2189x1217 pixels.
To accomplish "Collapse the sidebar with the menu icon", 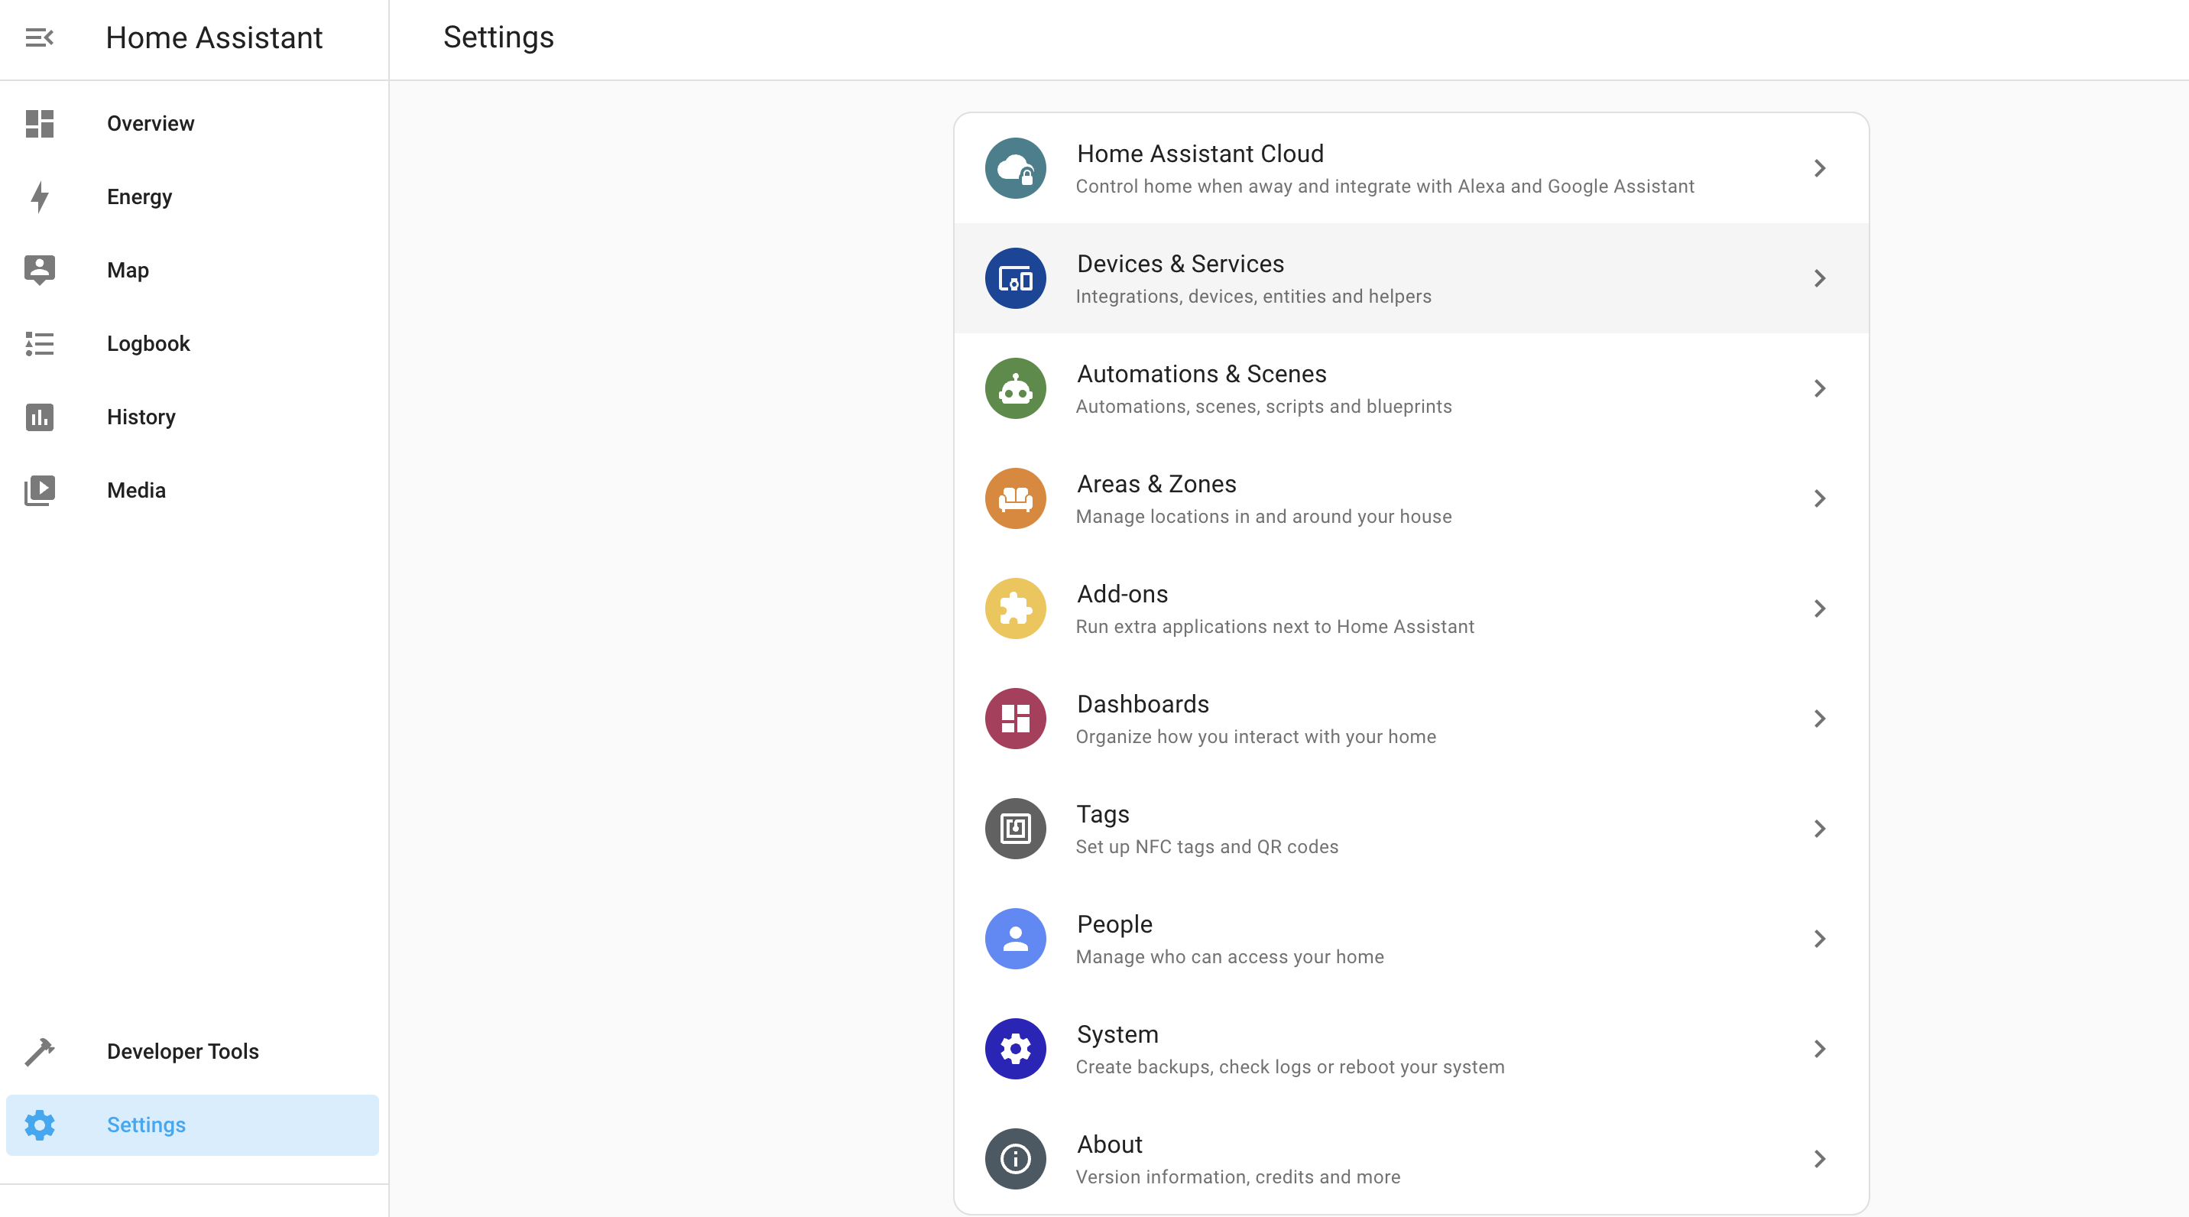I will pos(39,37).
